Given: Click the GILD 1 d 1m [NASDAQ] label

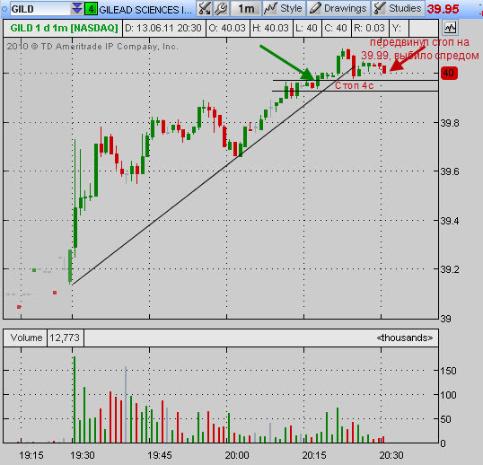Looking at the screenshot, I should pos(64,28).
